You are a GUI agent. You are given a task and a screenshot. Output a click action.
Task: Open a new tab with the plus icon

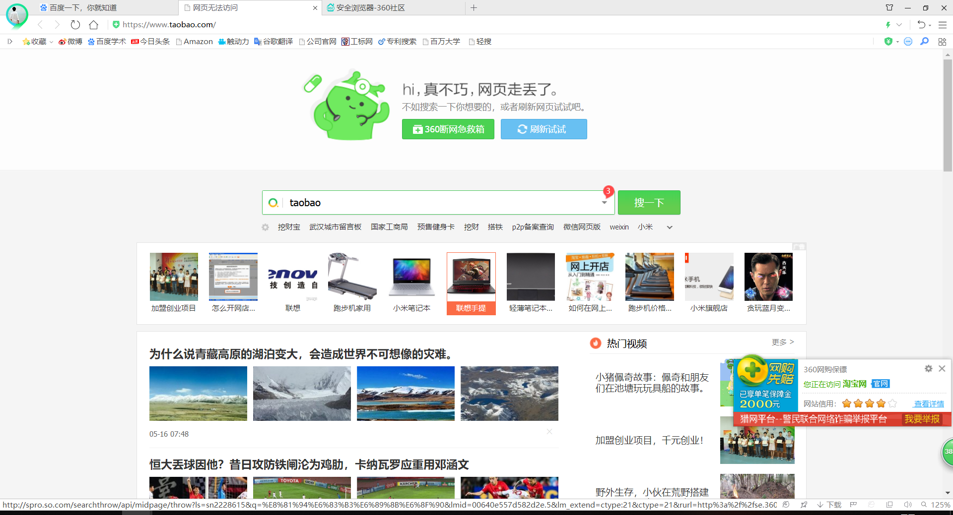pyautogui.click(x=474, y=7)
